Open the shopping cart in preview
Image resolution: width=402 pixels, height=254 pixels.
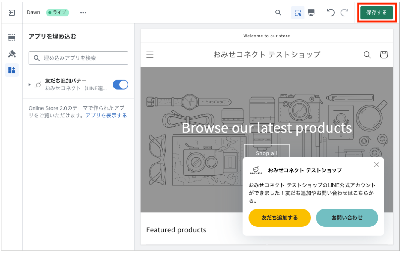[x=384, y=55]
